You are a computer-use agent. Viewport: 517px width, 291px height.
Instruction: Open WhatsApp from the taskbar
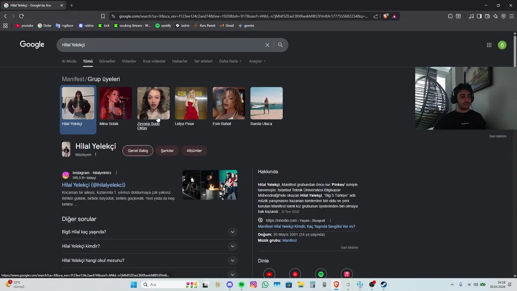pos(265,285)
